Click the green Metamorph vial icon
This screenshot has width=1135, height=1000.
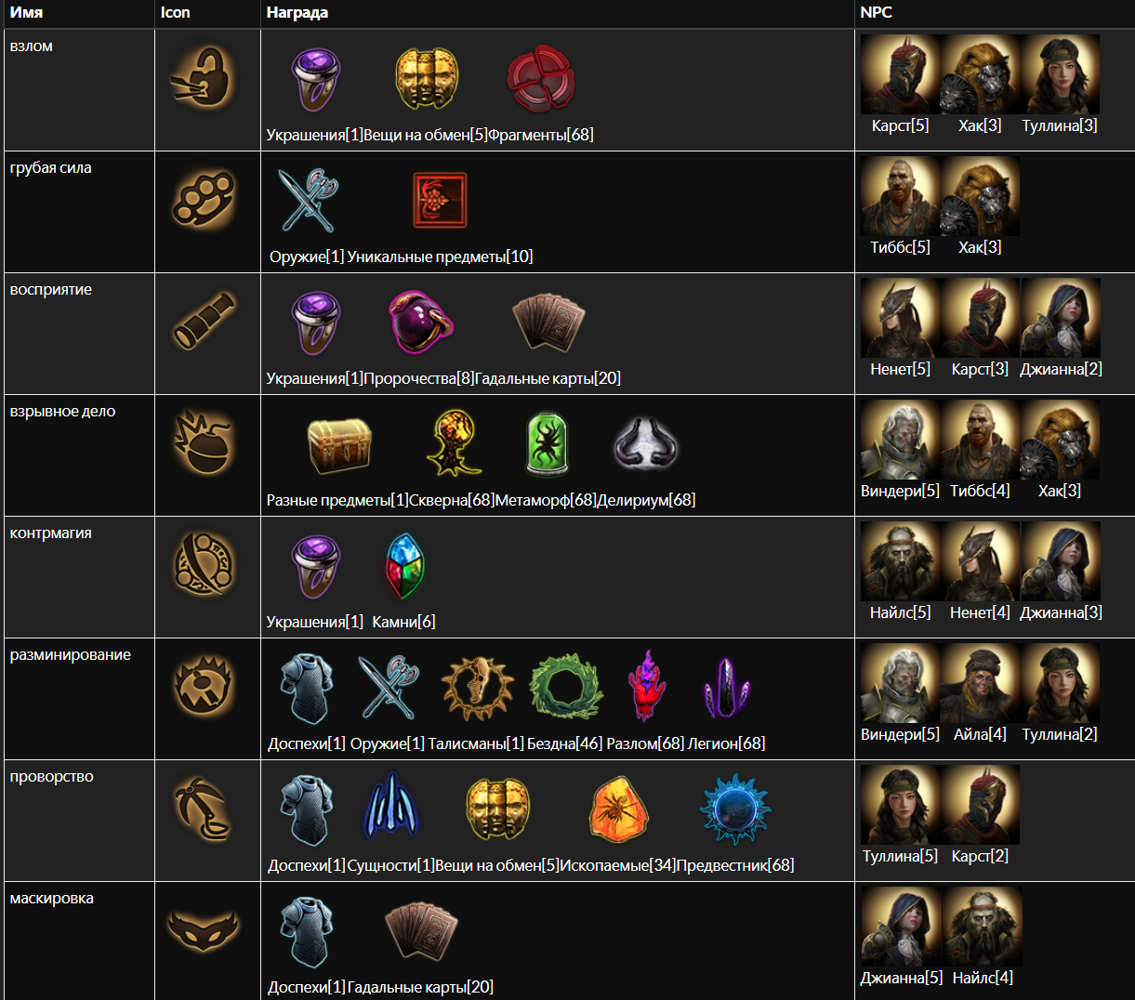(546, 443)
